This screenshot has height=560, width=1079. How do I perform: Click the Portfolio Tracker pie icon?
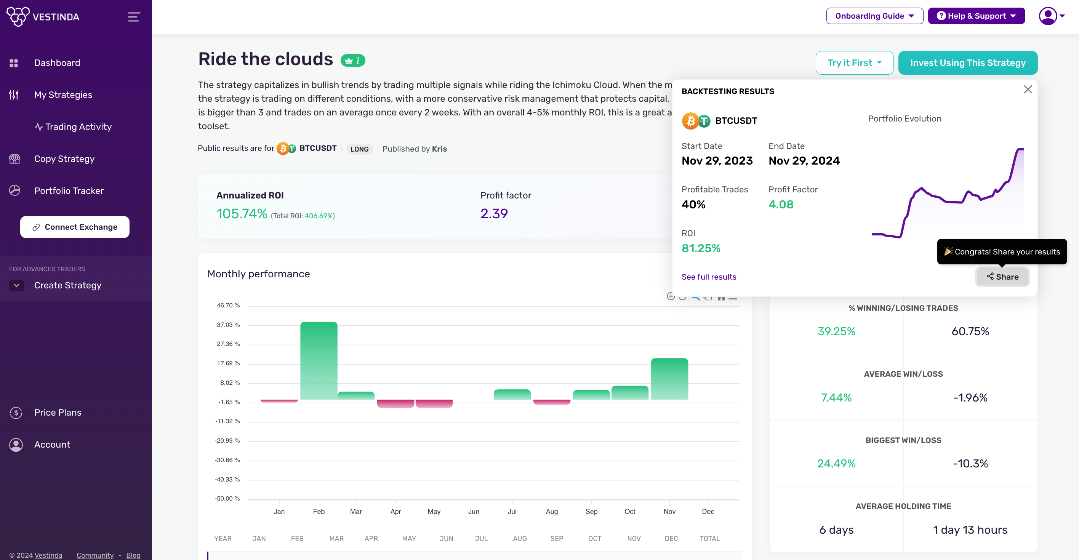click(14, 190)
